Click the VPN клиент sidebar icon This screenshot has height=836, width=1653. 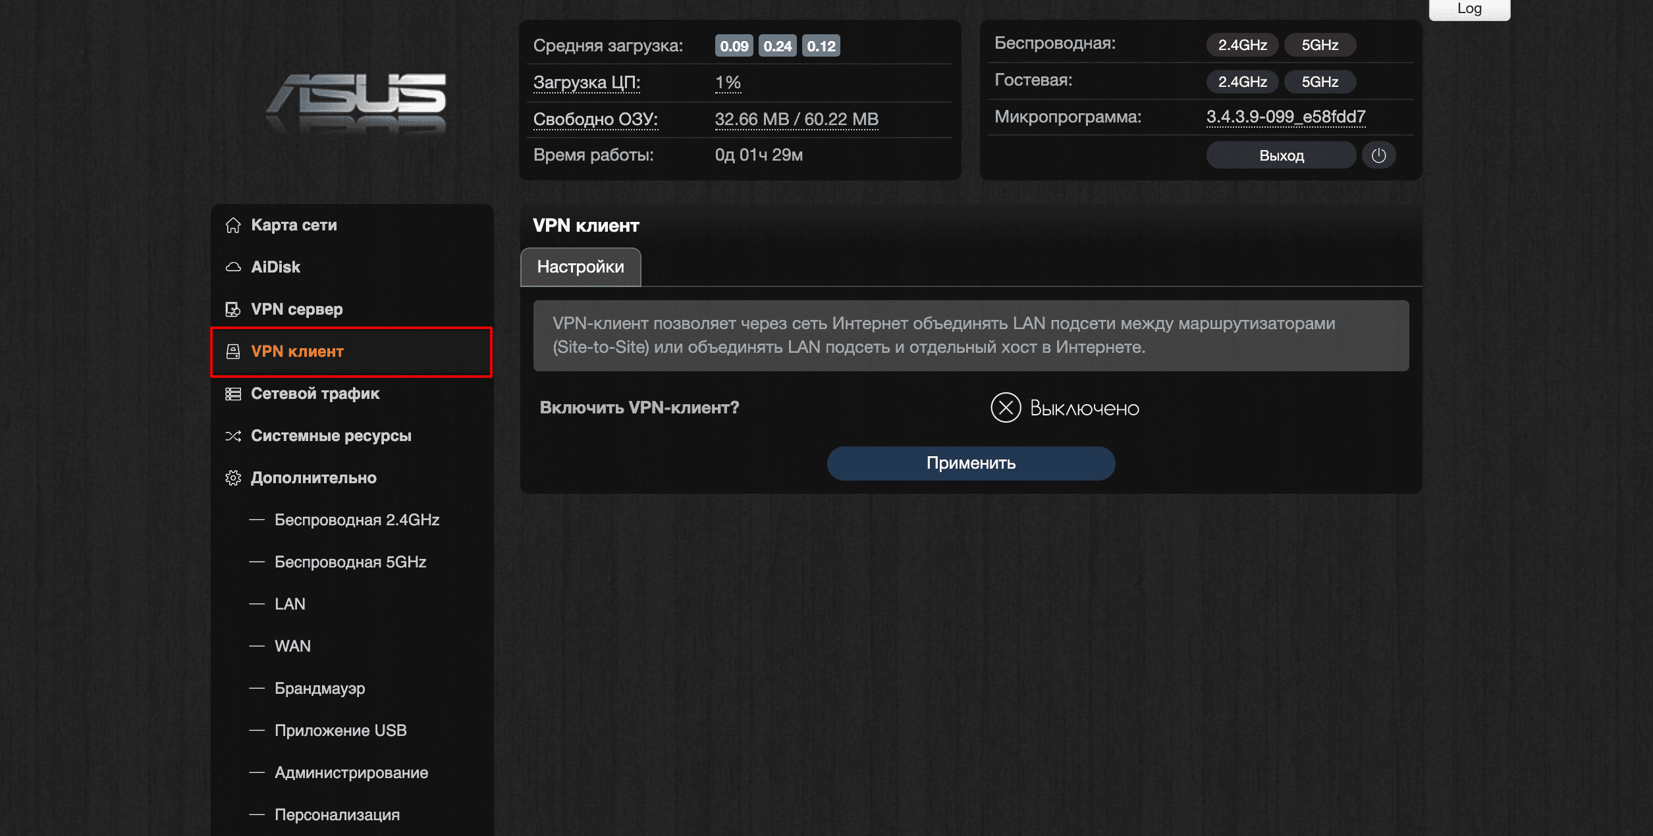[233, 352]
